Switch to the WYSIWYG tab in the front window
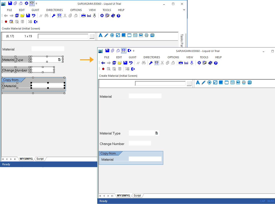Image resolution: width=275 pixels, height=204 pixels. coord(123,195)
